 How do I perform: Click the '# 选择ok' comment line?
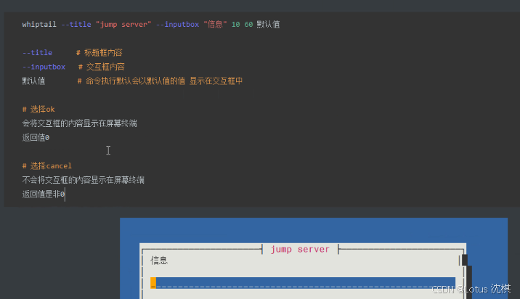38,109
